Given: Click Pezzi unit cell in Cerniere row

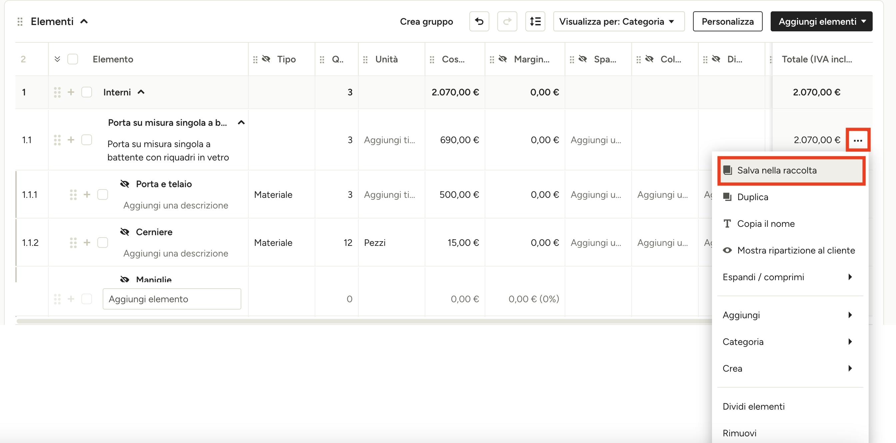Looking at the screenshot, I should coord(392,243).
